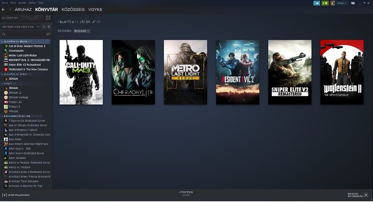Open the VGYKE profile tab
The image size is (373, 202).
coord(95,9)
